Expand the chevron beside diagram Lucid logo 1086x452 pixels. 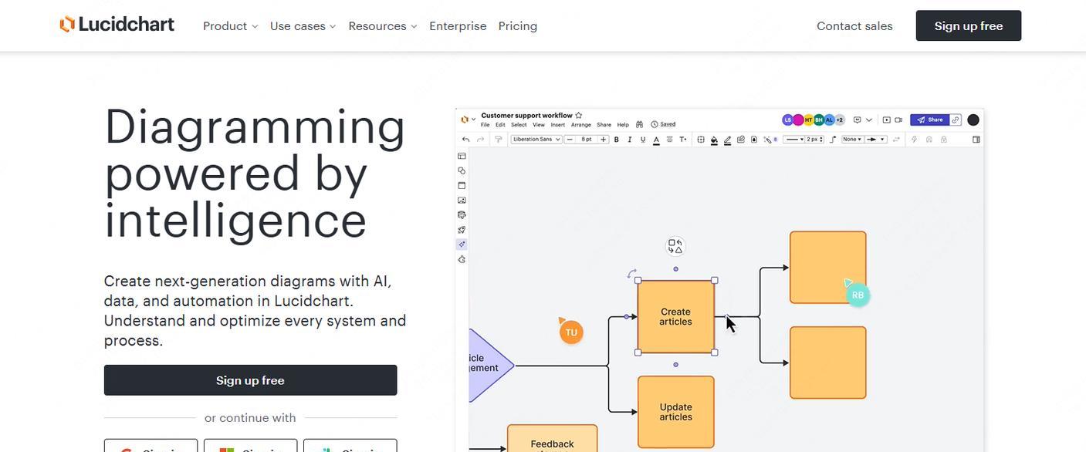coord(473,119)
